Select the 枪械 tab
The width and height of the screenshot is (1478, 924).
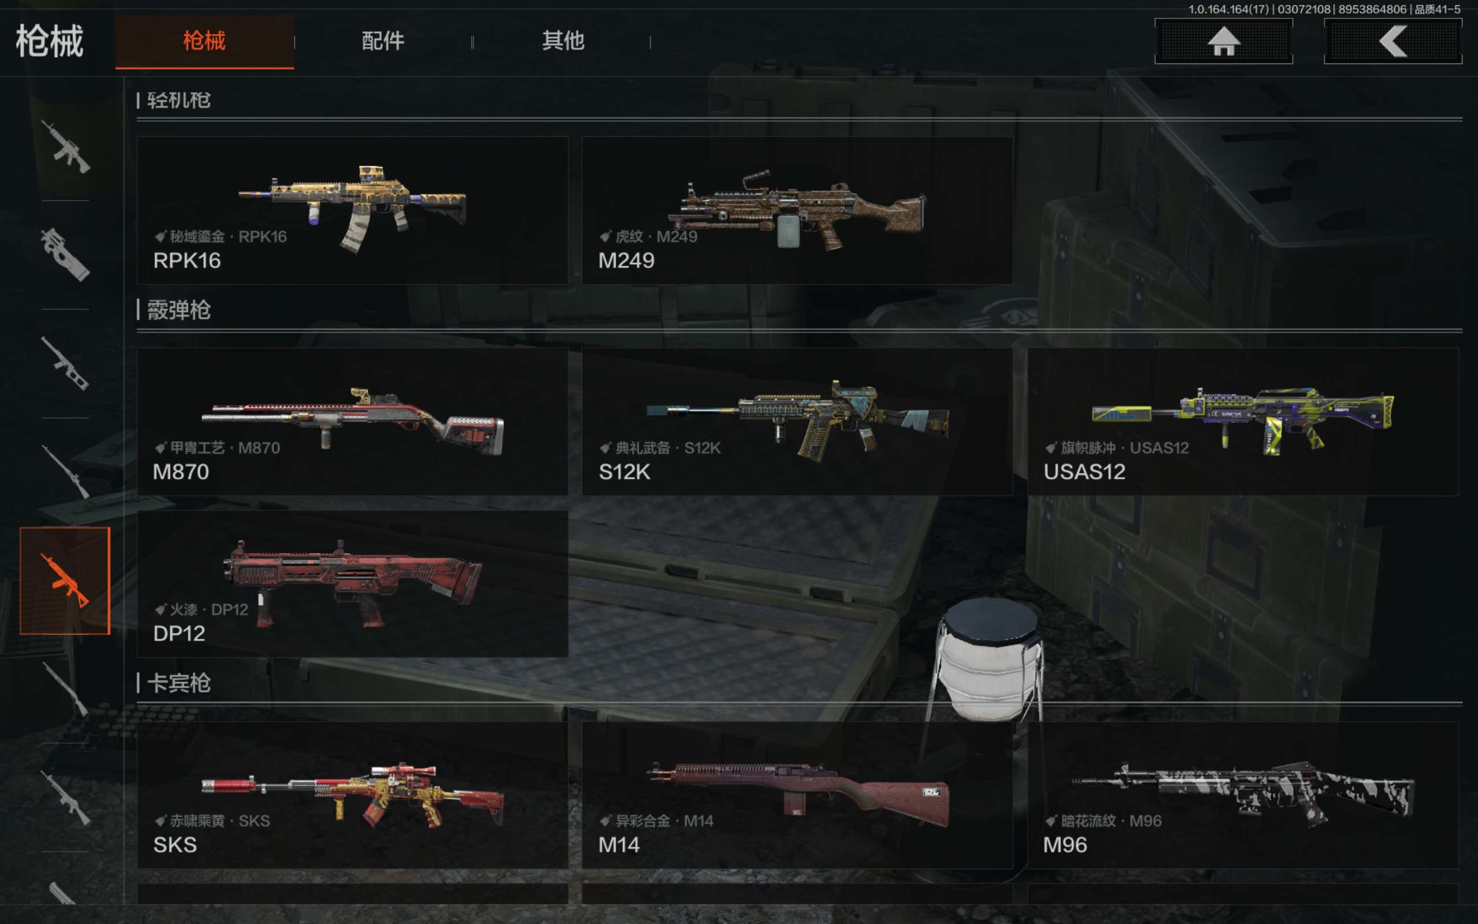click(204, 42)
